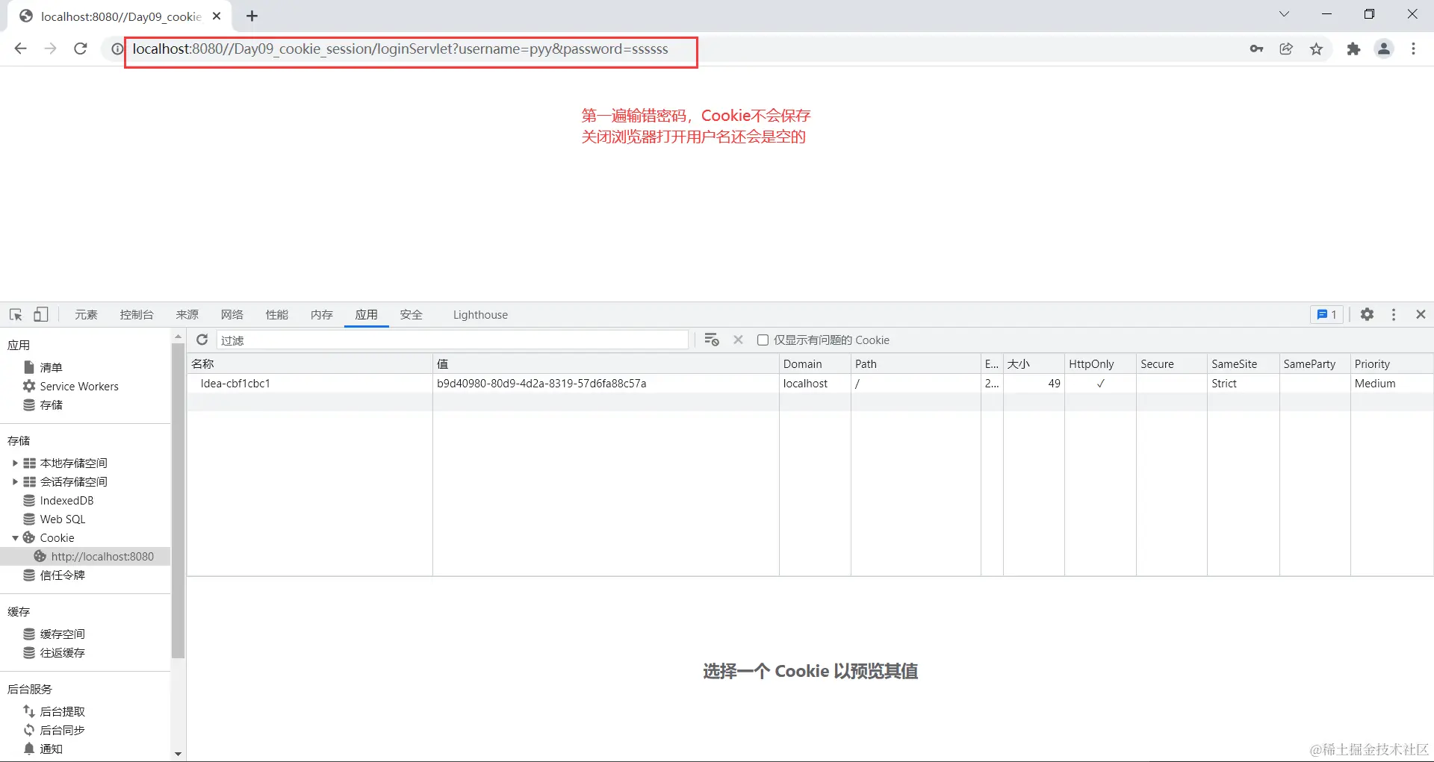Click the sidebar scrollbar down arrow
The height and width of the screenshot is (762, 1434).
[x=178, y=754]
